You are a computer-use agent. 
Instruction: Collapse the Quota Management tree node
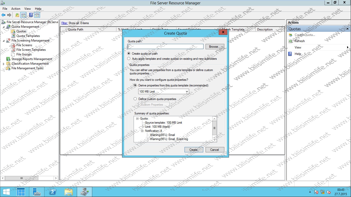coord(4,27)
